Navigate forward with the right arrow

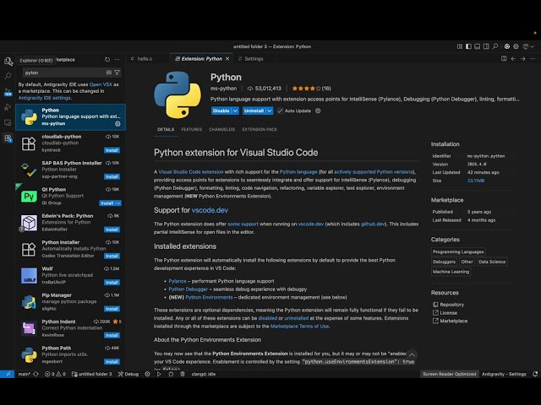tap(523, 59)
